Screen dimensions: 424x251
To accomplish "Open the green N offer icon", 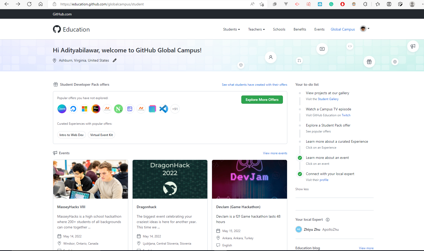I will click(x=118, y=109).
